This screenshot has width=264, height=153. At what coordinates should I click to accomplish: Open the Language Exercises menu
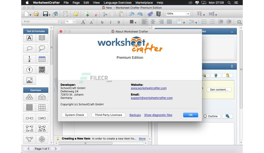[x=117, y=3]
